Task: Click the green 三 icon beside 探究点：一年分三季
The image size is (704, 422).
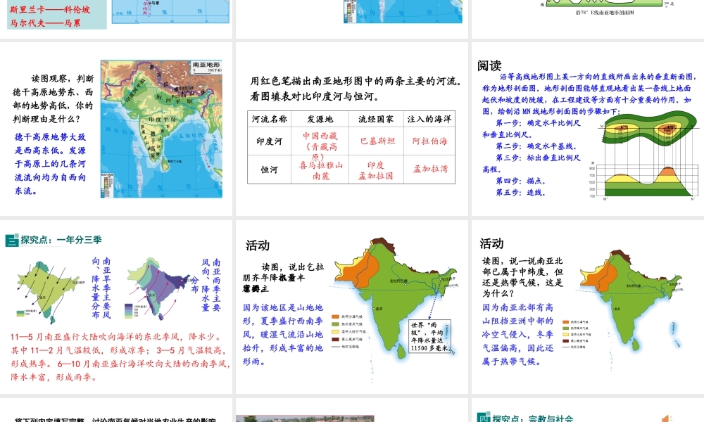Action: [x=12, y=241]
